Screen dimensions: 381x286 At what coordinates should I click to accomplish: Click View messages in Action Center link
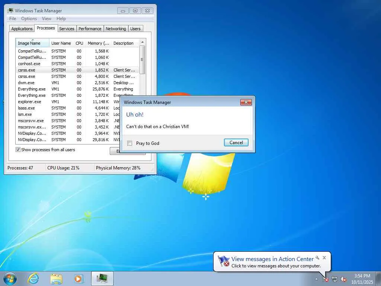click(272, 259)
